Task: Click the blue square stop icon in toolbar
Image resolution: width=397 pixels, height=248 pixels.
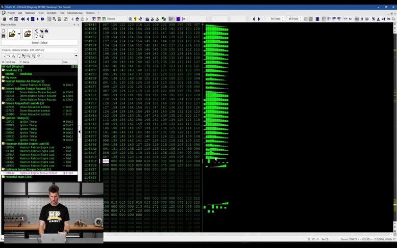Action: (x=33, y=19)
